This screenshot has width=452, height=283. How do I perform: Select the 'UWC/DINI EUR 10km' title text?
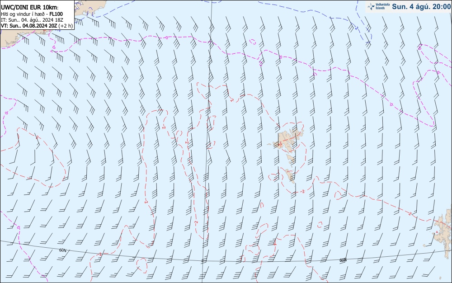pyautogui.click(x=29, y=8)
